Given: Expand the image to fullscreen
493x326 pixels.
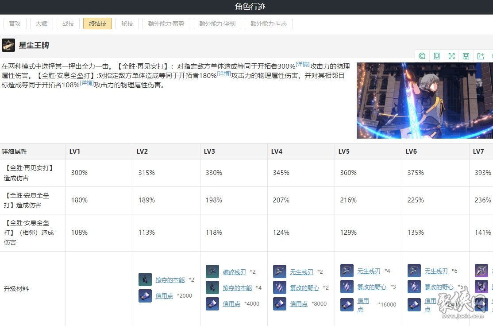Looking at the screenshot, I should tap(451, 56).
